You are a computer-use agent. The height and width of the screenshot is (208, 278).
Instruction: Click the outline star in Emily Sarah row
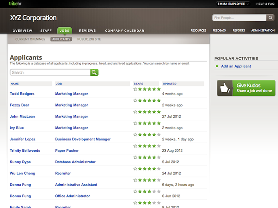(135, 203)
